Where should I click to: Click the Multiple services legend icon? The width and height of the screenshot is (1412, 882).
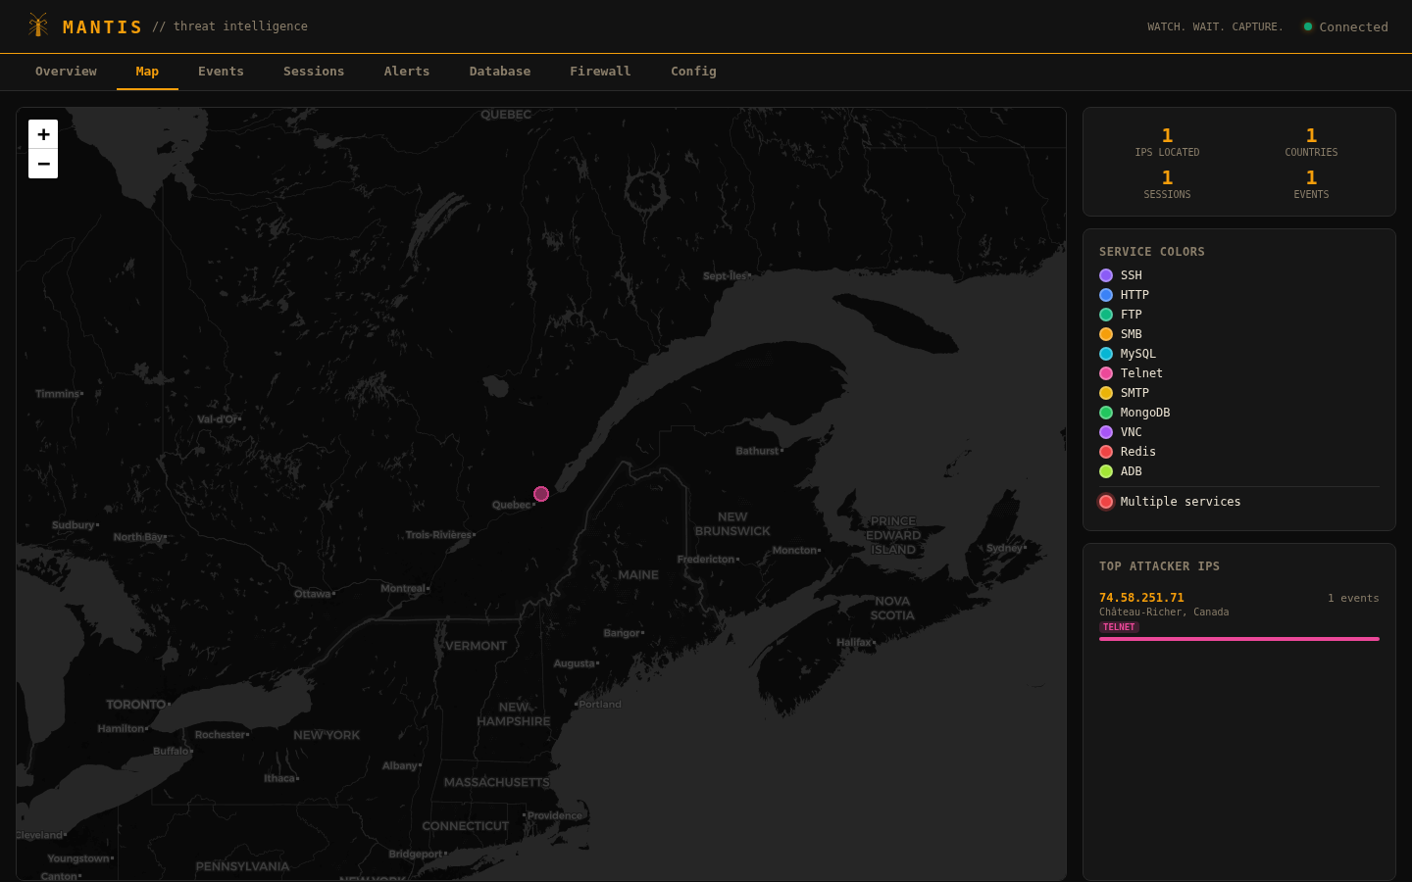coord(1106,502)
